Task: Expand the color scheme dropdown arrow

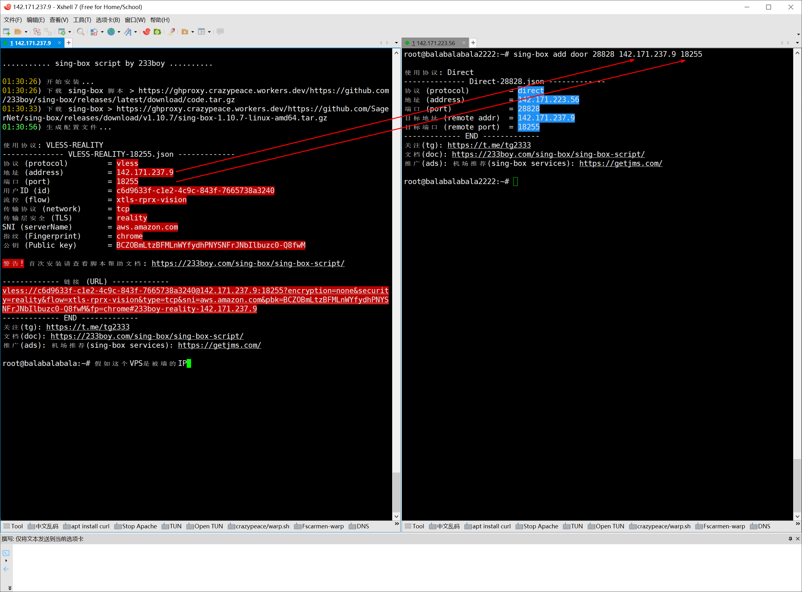Action: [x=102, y=32]
